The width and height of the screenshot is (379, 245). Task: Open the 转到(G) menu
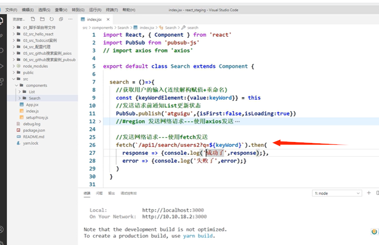click(78, 10)
